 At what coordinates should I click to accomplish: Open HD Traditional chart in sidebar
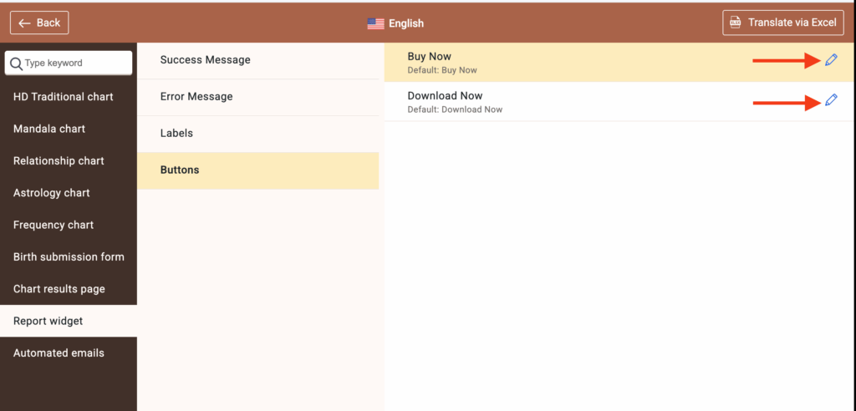pyautogui.click(x=64, y=97)
